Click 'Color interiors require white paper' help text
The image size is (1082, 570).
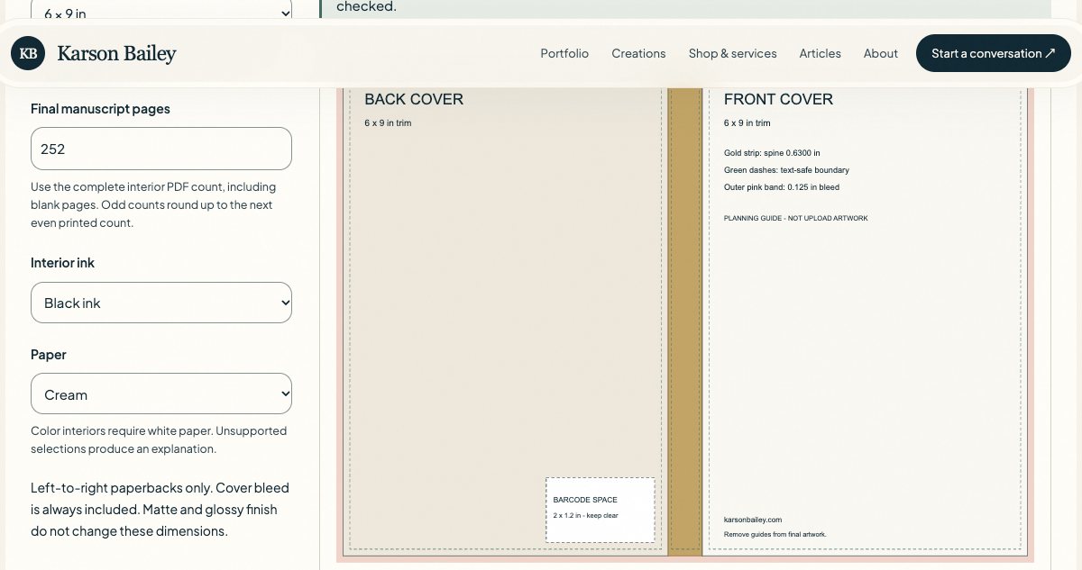click(x=159, y=439)
